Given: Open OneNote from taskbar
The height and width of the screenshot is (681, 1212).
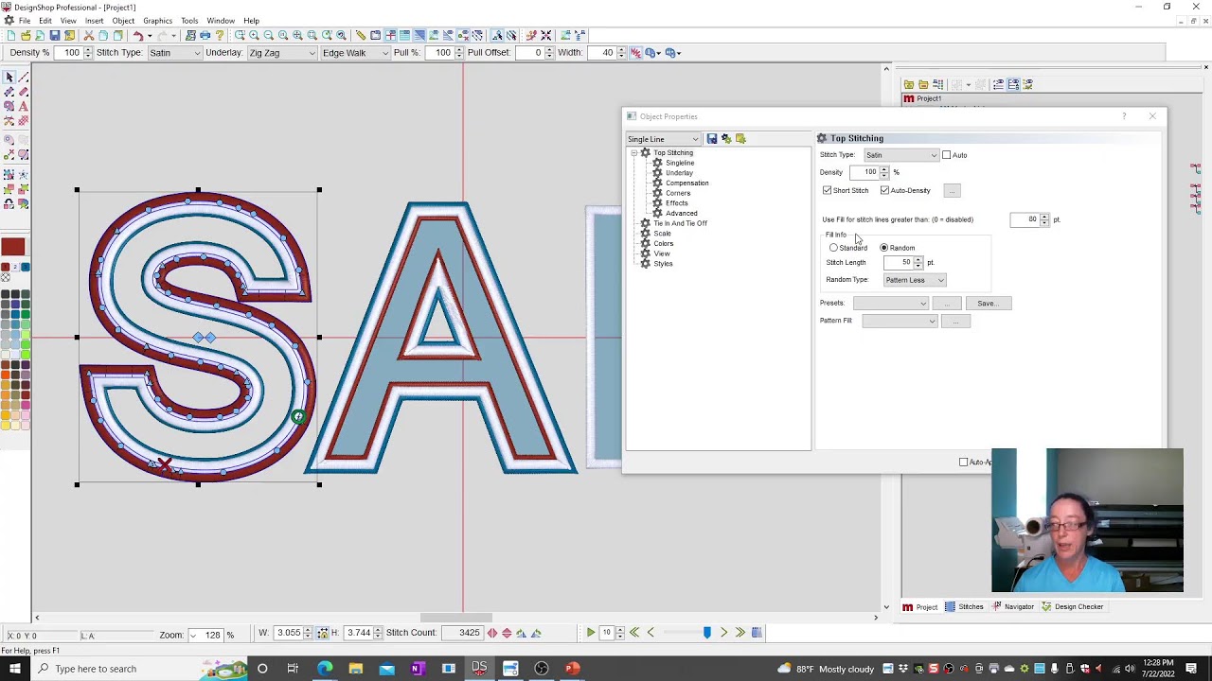Looking at the screenshot, I should pos(418,669).
